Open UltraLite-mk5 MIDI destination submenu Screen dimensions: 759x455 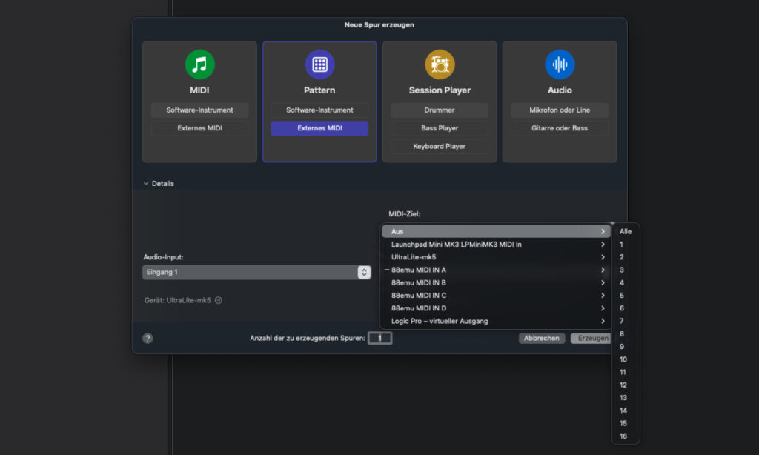point(496,257)
